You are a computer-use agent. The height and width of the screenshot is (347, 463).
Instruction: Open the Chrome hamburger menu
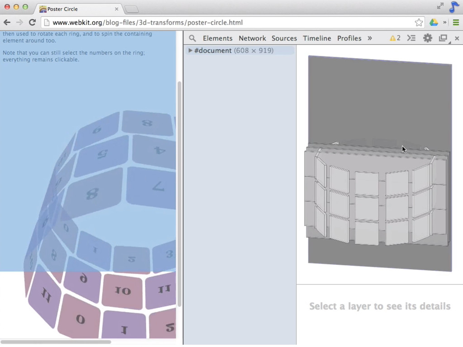[x=456, y=23]
